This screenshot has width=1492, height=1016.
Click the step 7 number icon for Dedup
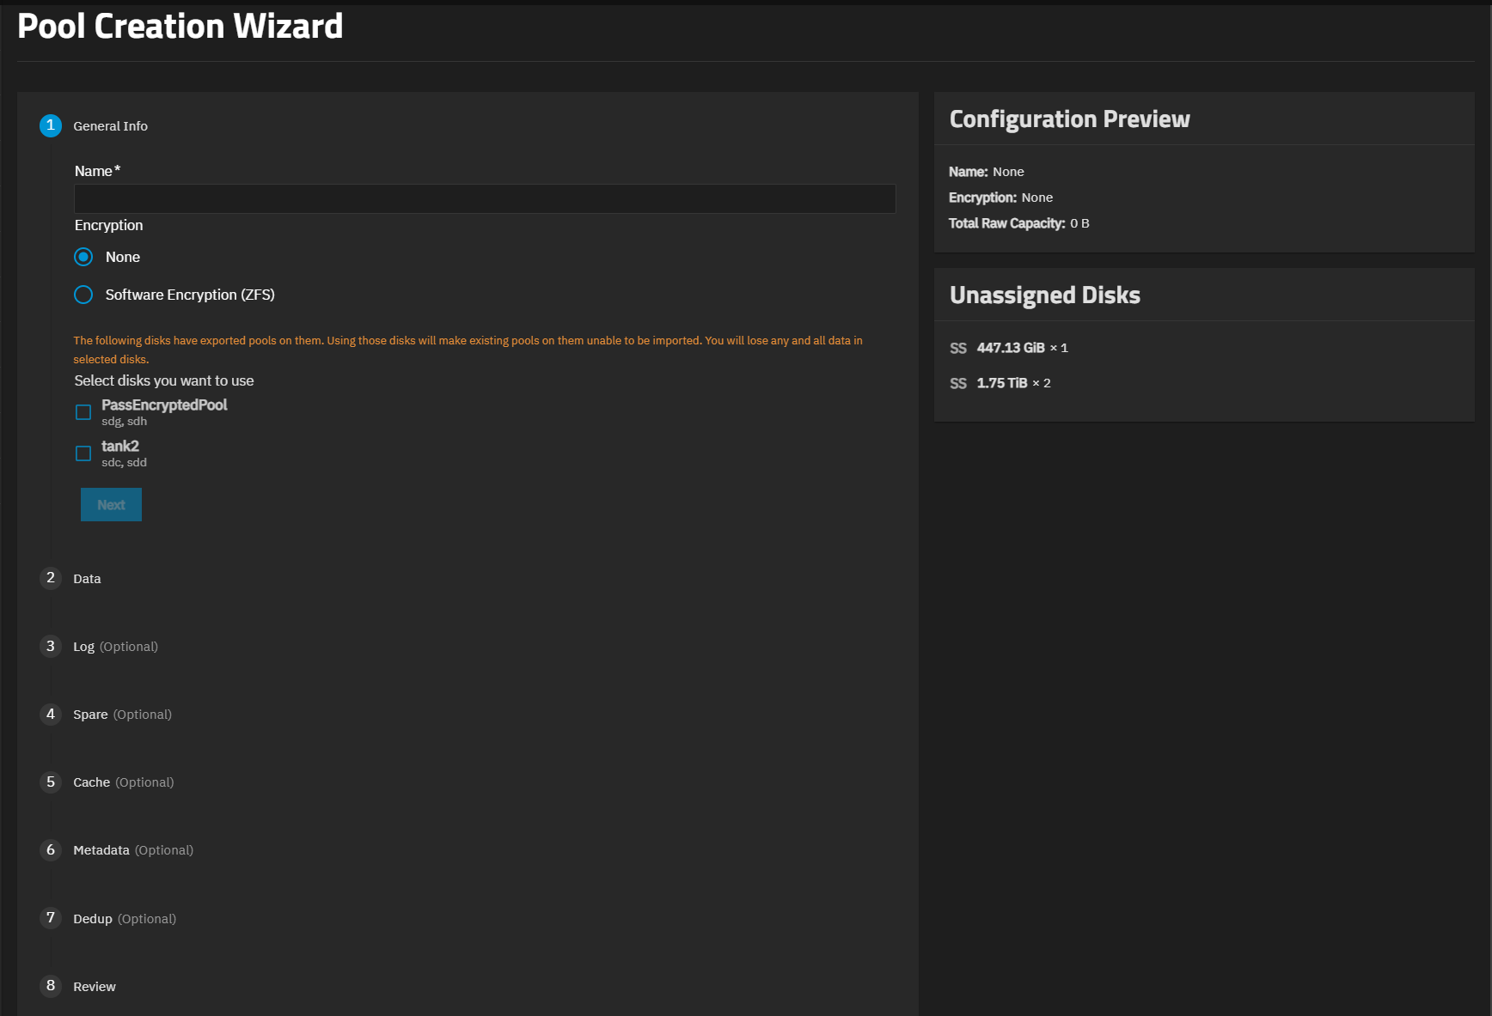pyautogui.click(x=51, y=918)
